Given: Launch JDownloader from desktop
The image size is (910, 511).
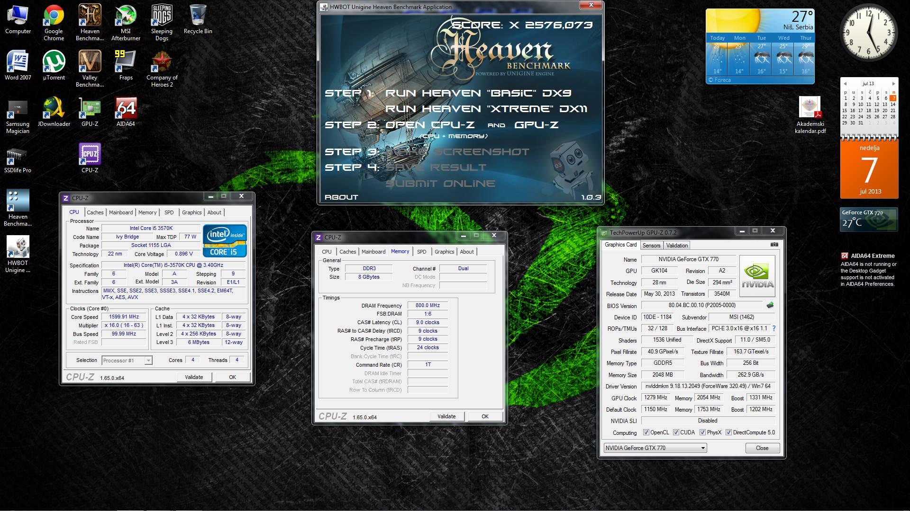Looking at the screenshot, I should tap(54, 112).
